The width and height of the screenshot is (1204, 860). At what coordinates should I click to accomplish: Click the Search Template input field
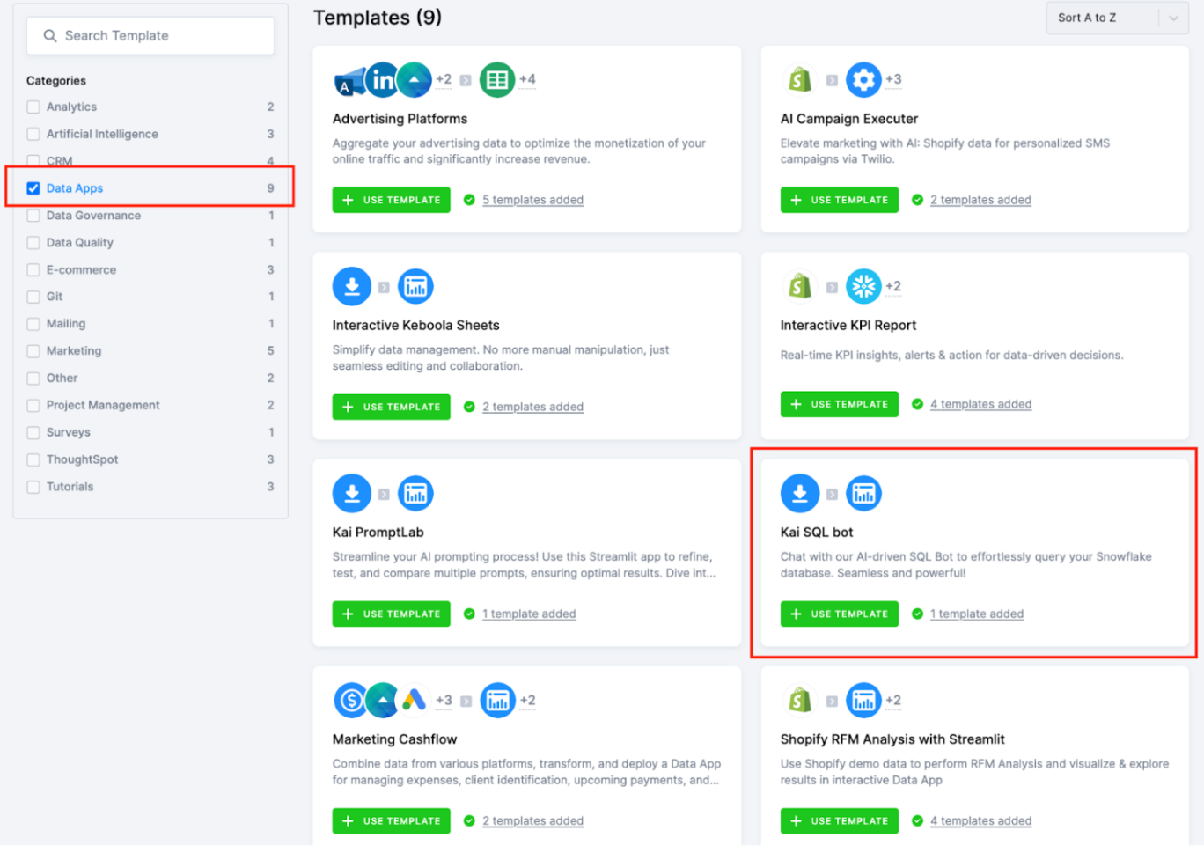[150, 36]
